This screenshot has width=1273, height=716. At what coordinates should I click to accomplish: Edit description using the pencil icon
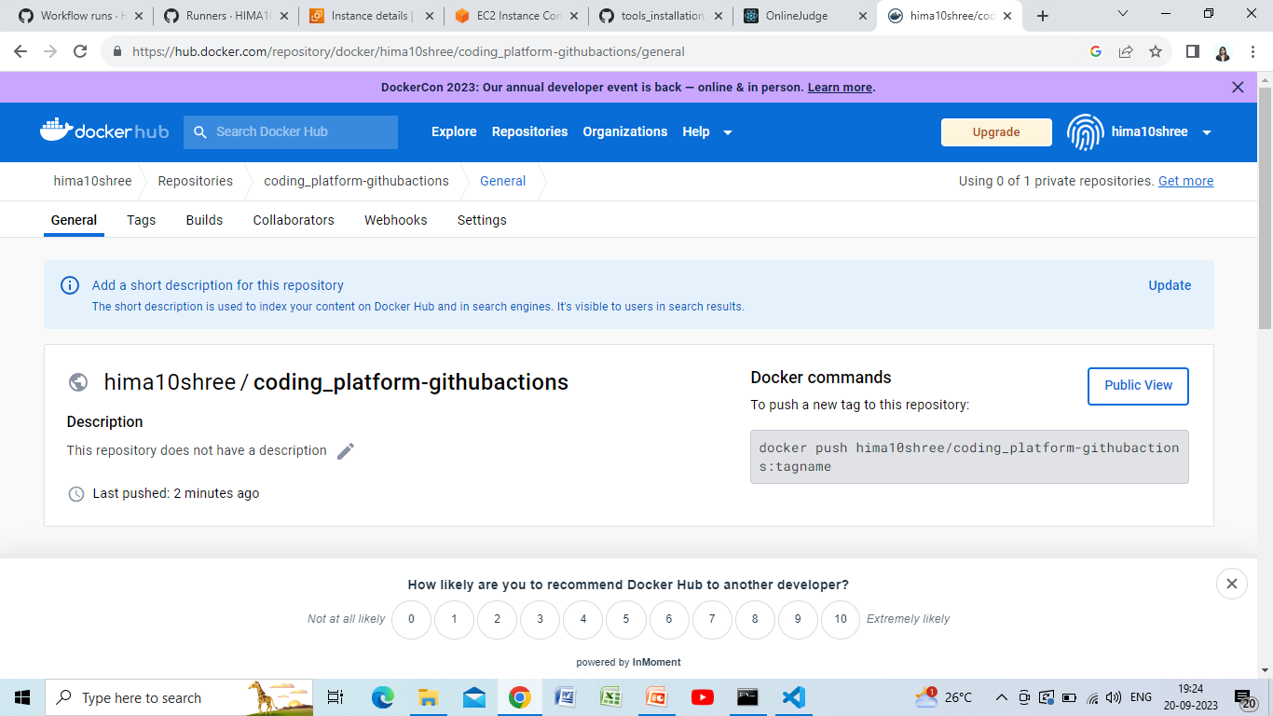[346, 451]
